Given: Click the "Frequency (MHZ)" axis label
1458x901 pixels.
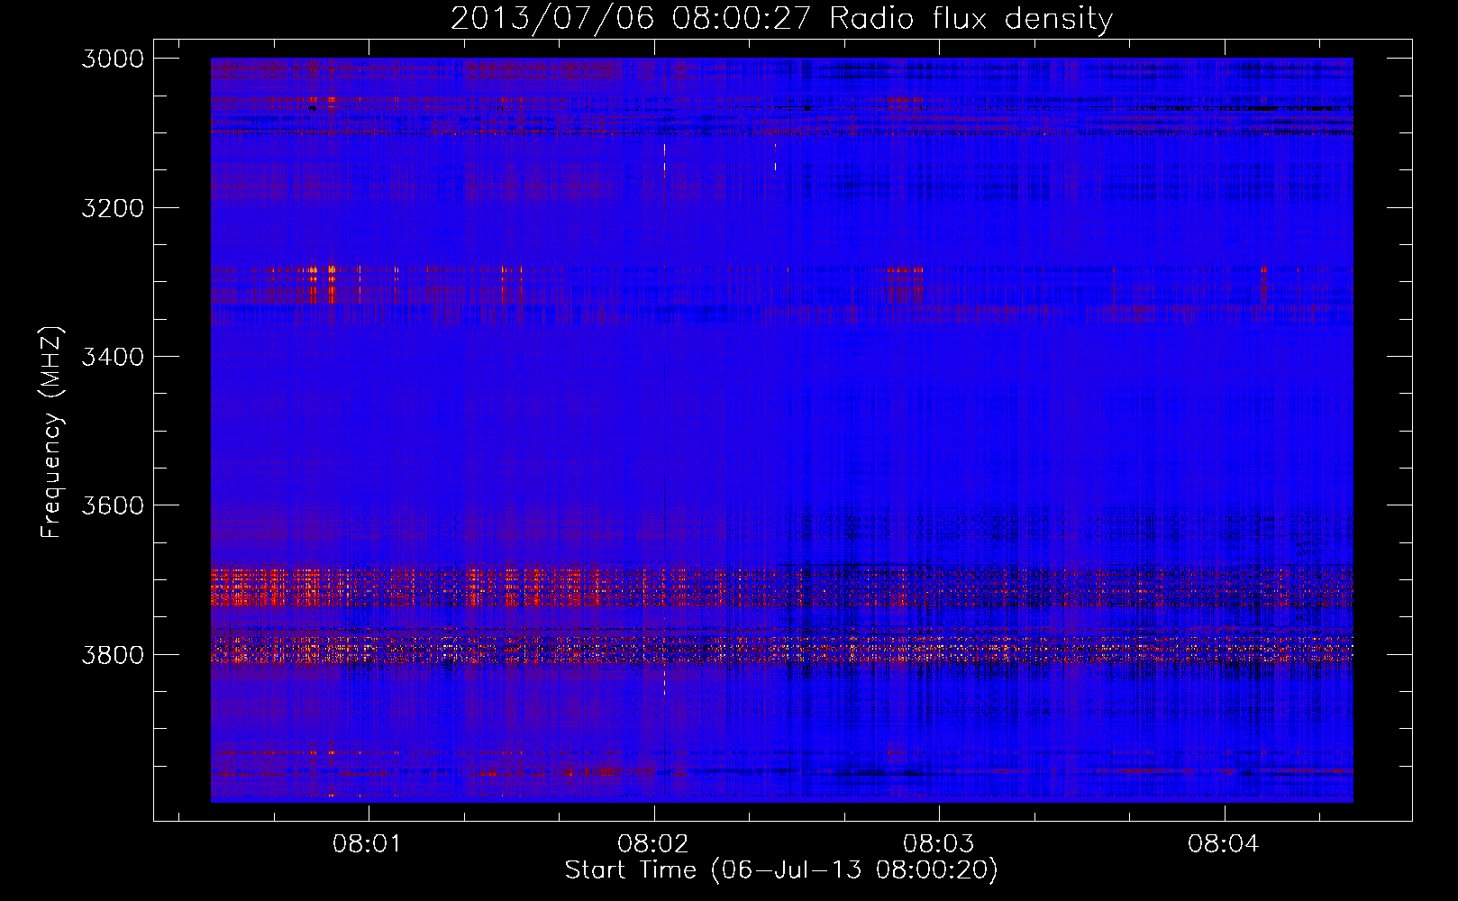Looking at the screenshot, I should 51,432.
